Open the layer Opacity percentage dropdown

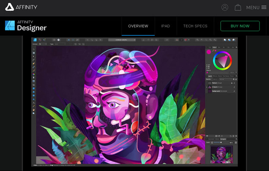click(x=216, y=79)
